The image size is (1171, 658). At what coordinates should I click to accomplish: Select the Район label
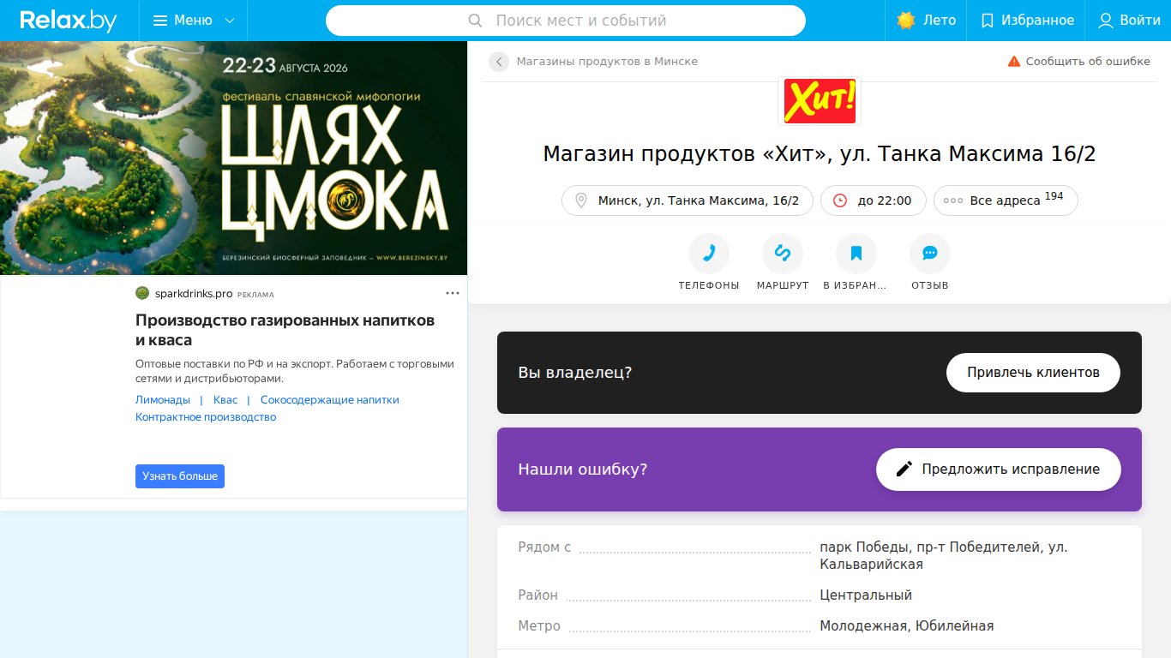click(x=537, y=595)
